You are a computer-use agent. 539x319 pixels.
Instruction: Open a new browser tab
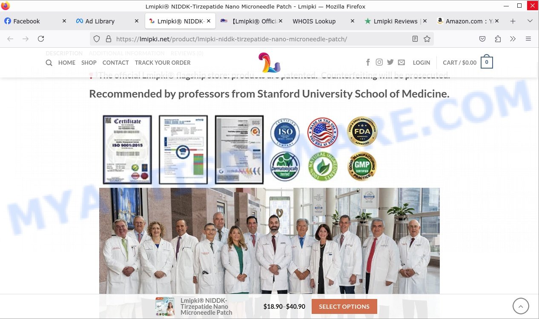pos(513,21)
